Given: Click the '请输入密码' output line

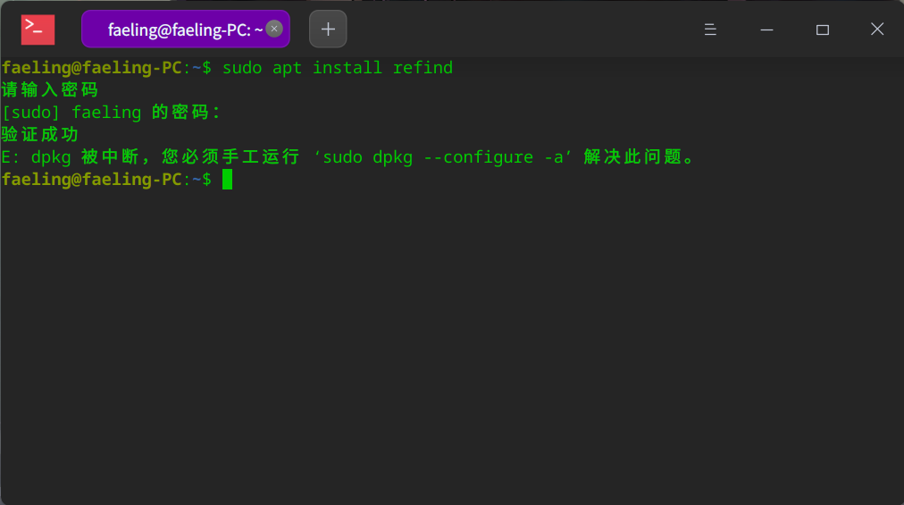Looking at the screenshot, I should point(49,90).
